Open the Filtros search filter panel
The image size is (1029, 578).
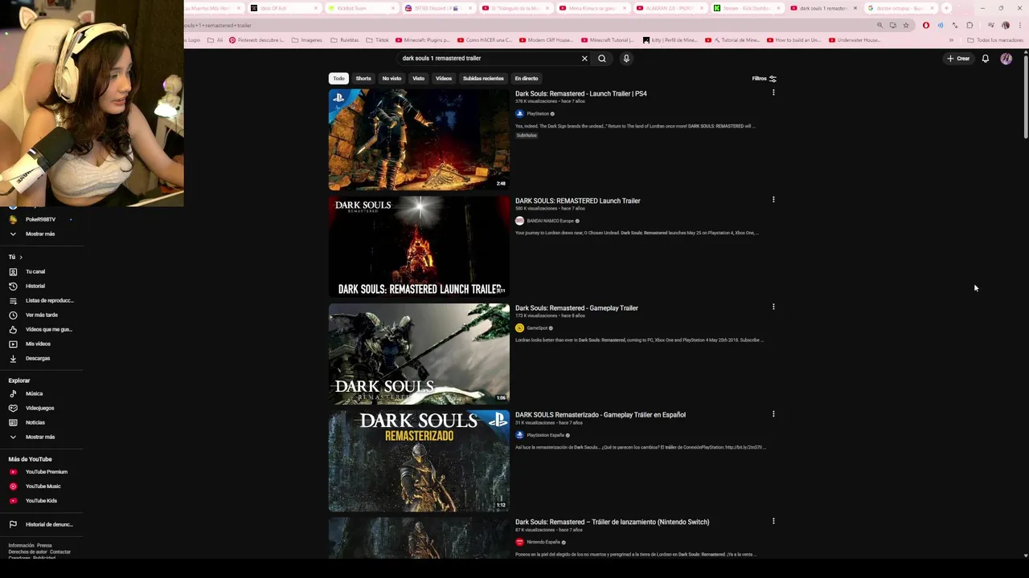click(x=764, y=79)
